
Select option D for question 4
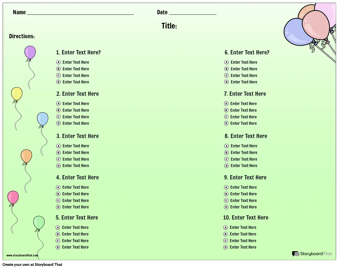[x=58, y=207]
